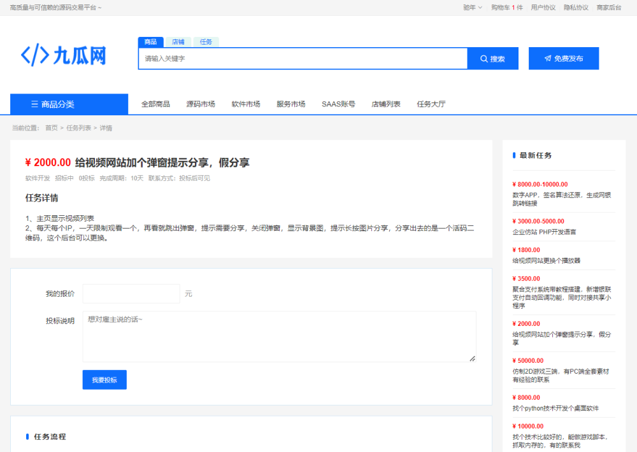Image resolution: width=637 pixels, height=452 pixels.
Task: Go to 任务大厅 in navigation
Action: point(431,104)
